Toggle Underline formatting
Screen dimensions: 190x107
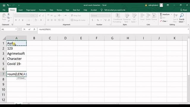coord(23,20)
